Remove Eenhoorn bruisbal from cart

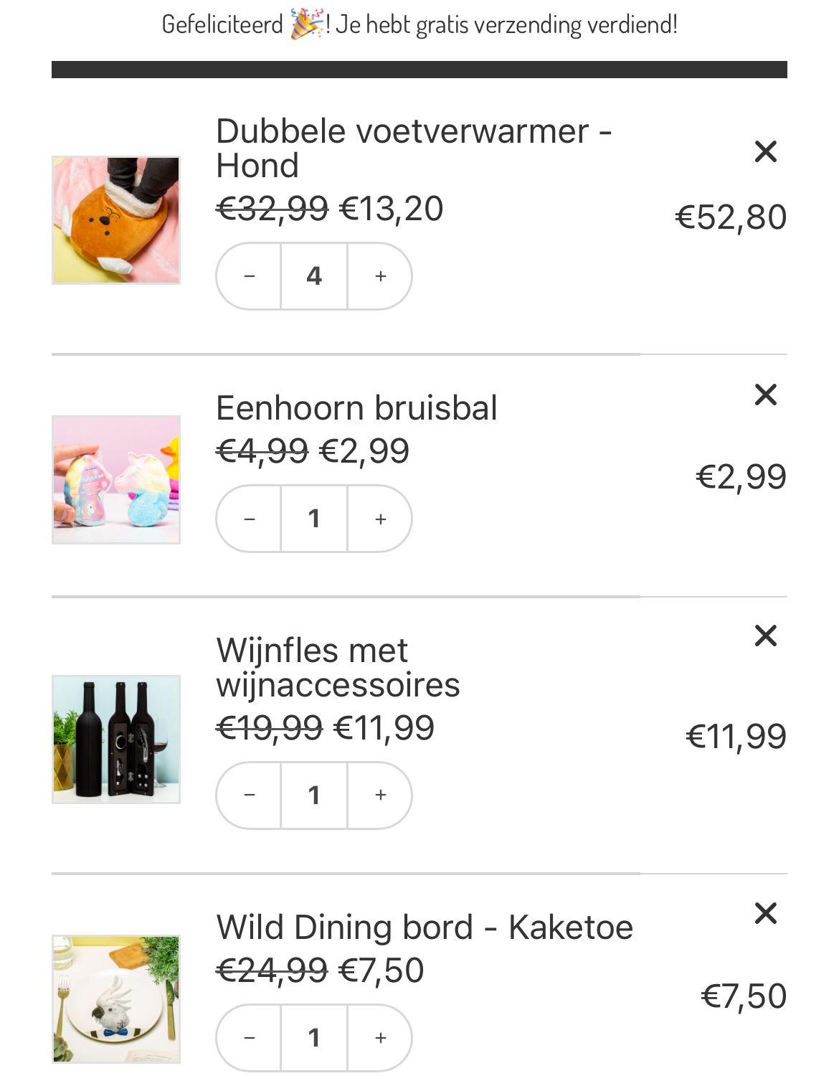(766, 395)
